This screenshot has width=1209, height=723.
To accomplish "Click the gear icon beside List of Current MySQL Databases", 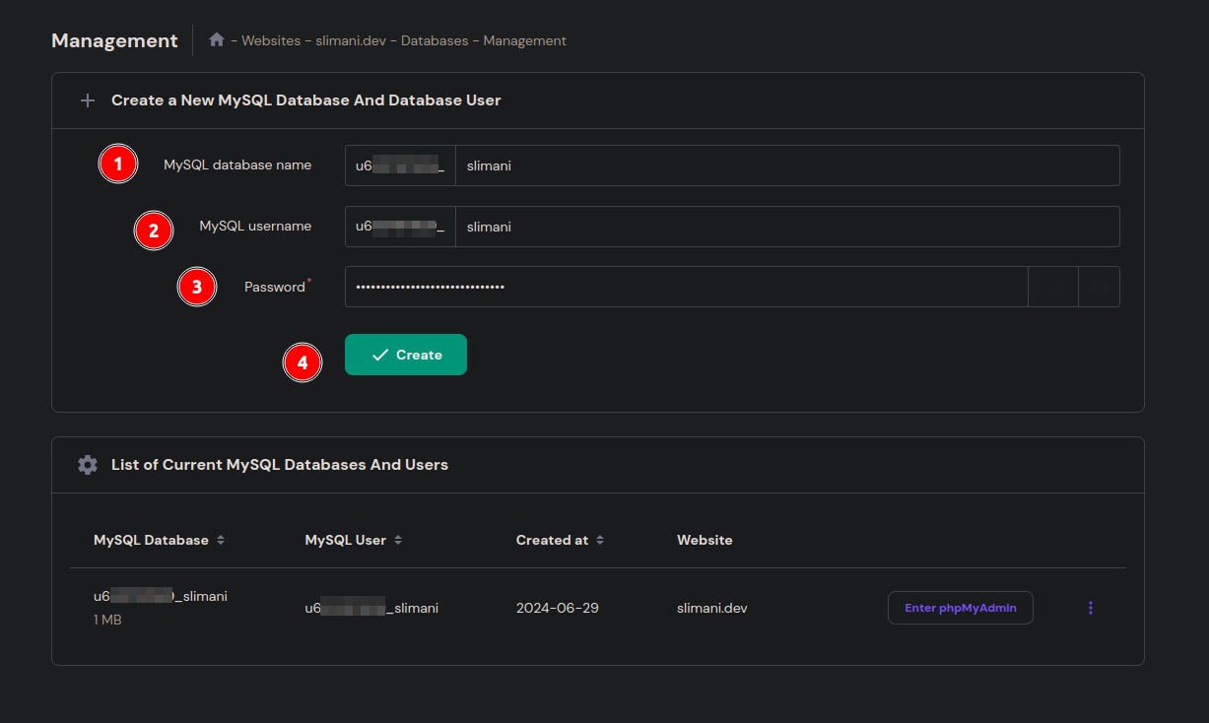I will point(88,465).
